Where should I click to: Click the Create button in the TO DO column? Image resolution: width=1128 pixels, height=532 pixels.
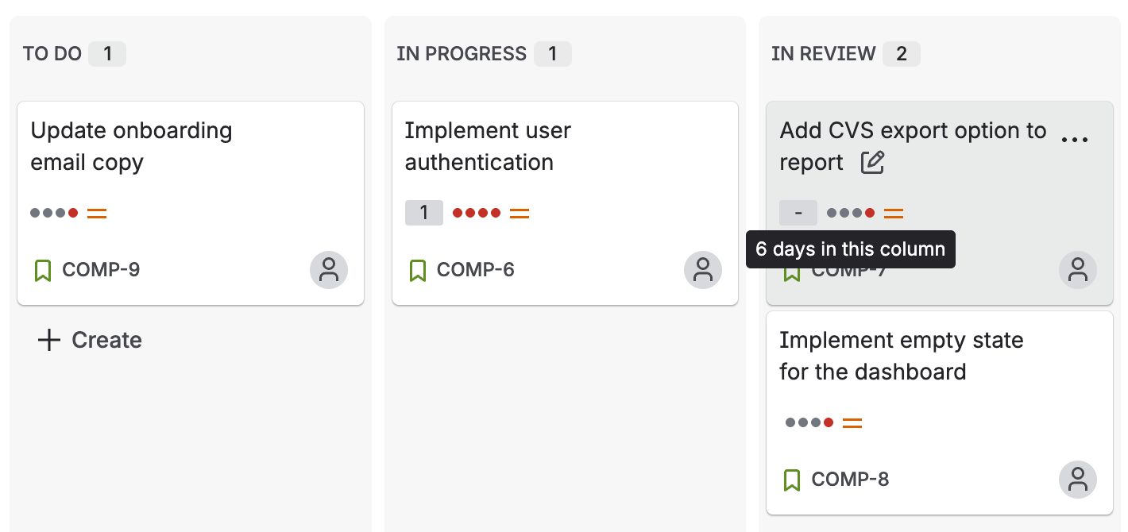click(90, 340)
